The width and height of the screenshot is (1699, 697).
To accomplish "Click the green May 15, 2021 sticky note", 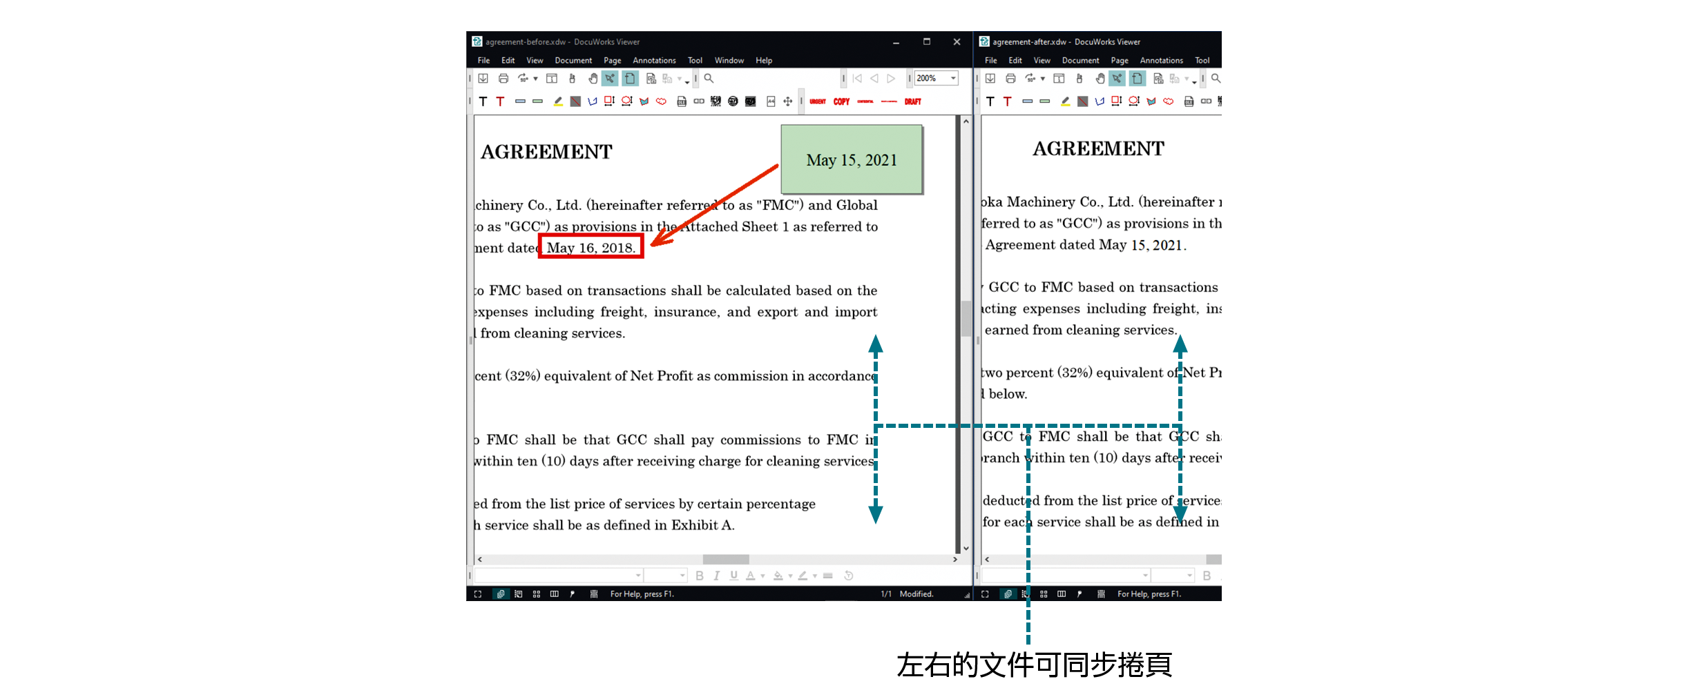I will [851, 159].
